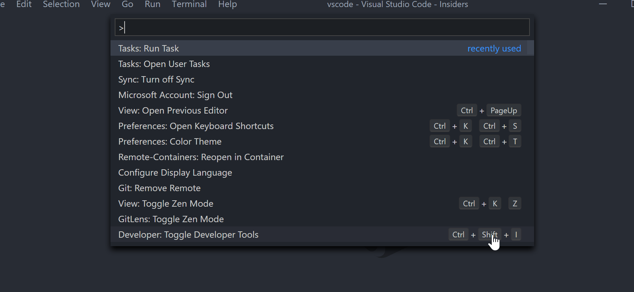
Task: Turn off Sync via command palette
Action: click(156, 79)
